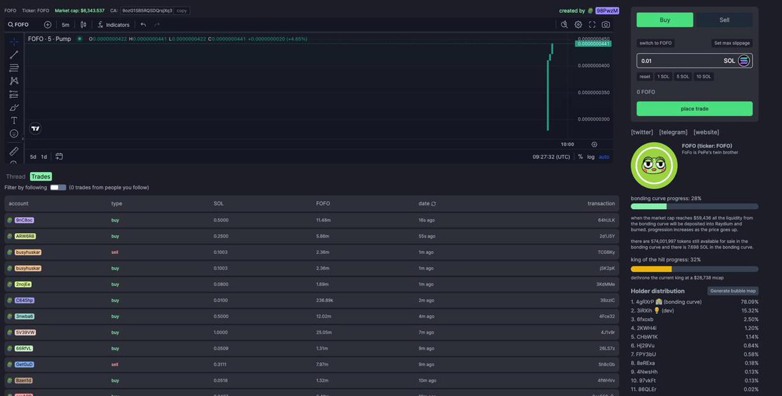Screen dimensions: 782x396
Task: Open the go-to-date calendar icon
Action: 59,156
